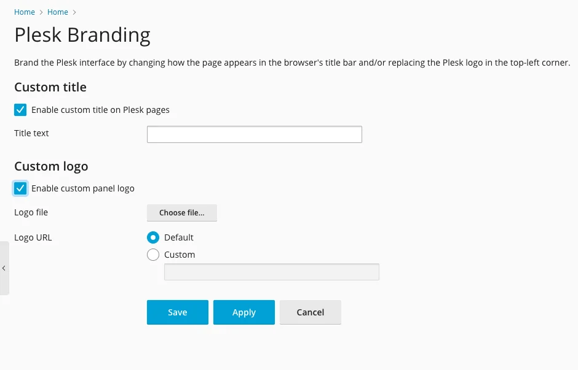The width and height of the screenshot is (578, 370).
Task: Select the Default logo URL option
Action: [152, 237]
